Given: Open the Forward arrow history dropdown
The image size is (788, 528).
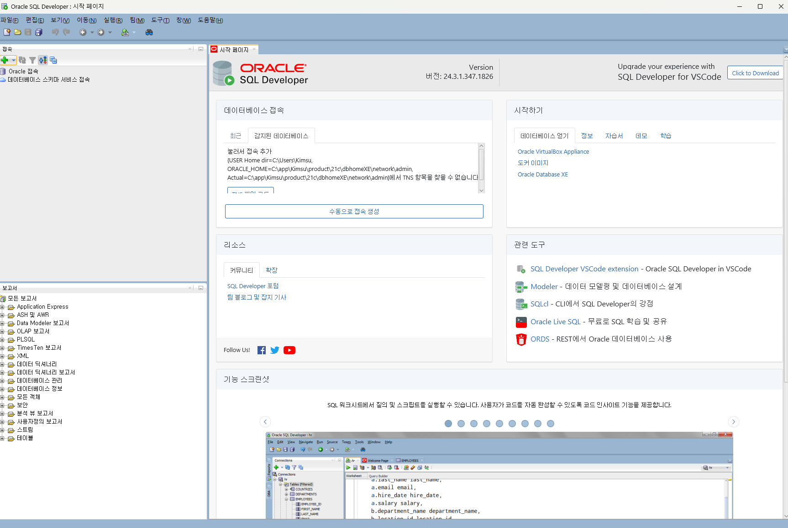Looking at the screenshot, I should (110, 32).
